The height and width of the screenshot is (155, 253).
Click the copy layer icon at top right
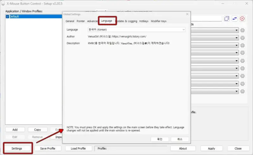pyautogui.click(x=227, y=19)
